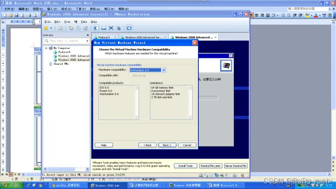Open Word's 表格 menu
Screen dimensions: 336x189
(x=95, y=9)
